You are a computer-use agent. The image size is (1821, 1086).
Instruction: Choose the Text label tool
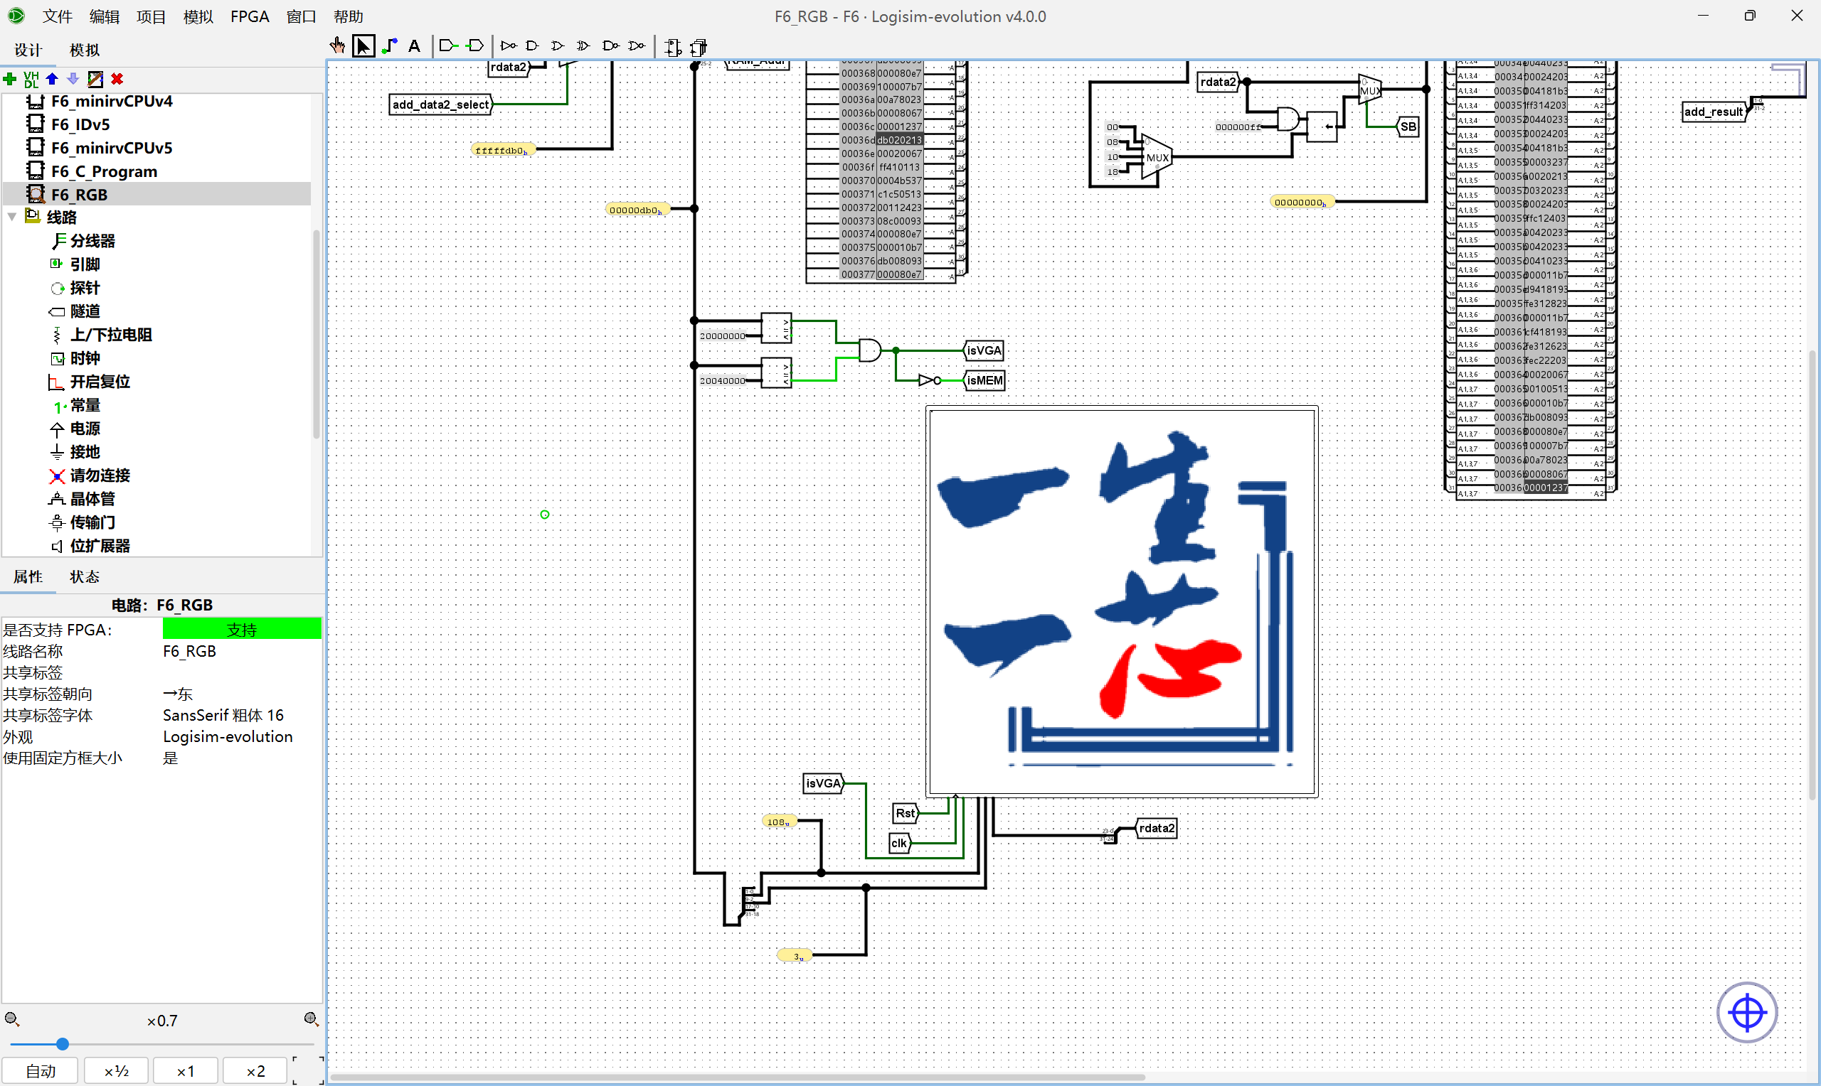415,46
